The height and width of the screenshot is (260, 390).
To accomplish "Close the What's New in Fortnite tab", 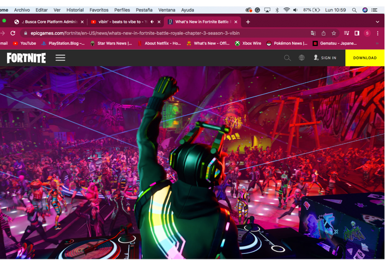I will [x=236, y=22].
